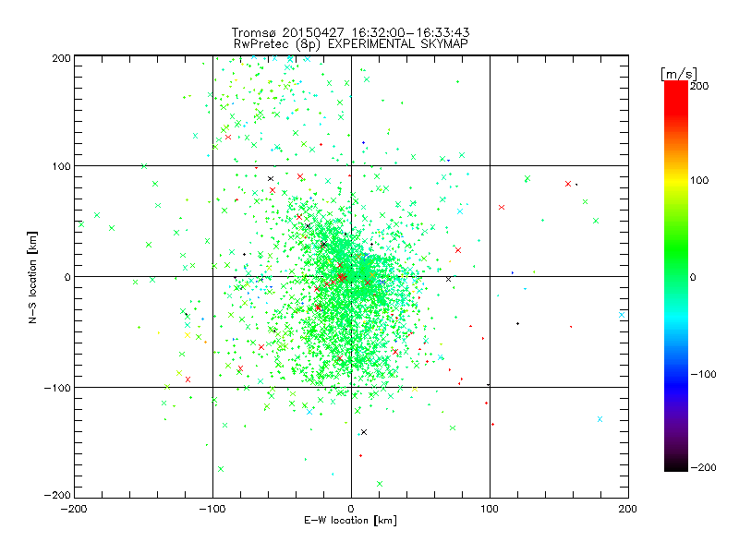
Task: Click the '-100' tick label on the E-W axis
Action: 212,510
